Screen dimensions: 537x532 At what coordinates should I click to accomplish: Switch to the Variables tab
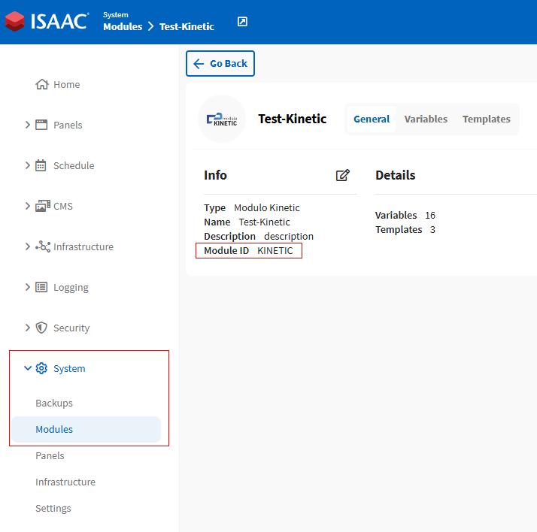pos(426,119)
